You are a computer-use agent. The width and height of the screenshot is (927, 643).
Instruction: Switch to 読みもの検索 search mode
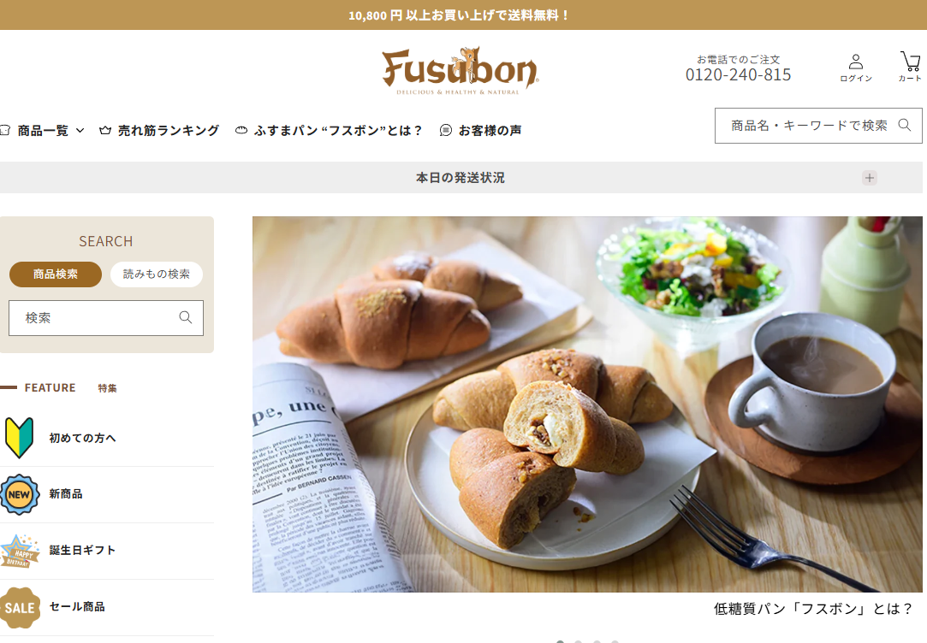tap(157, 274)
